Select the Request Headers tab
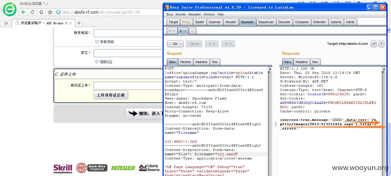This screenshot has width=391, height=176. coord(201,62)
